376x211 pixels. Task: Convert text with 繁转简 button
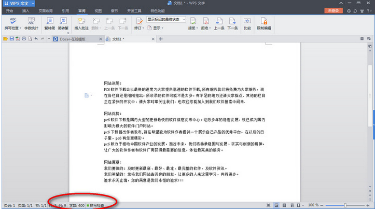49,24
